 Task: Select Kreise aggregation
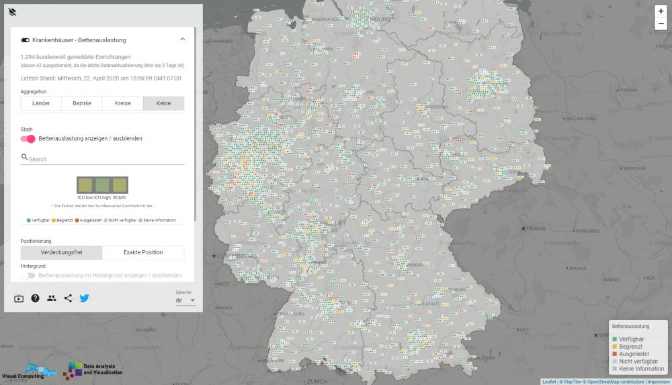point(123,103)
